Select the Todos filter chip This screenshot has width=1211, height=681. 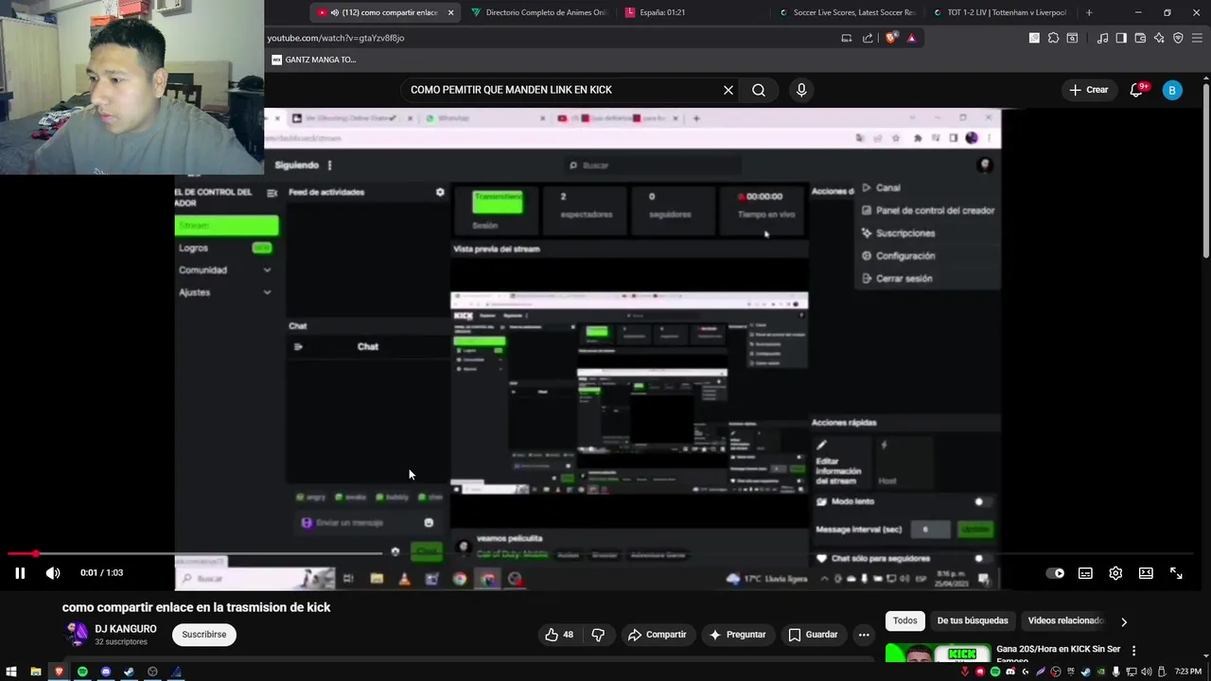[905, 620]
